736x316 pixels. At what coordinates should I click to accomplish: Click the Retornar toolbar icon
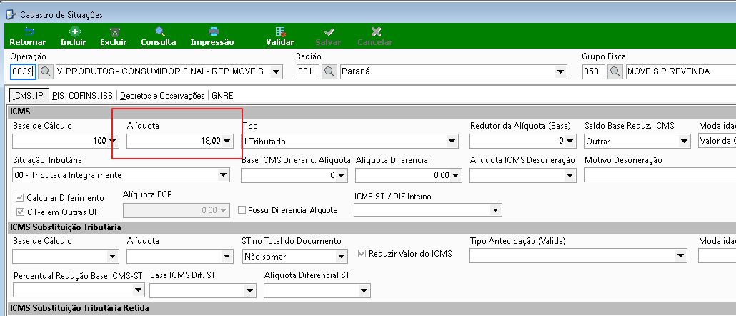pyautogui.click(x=29, y=32)
